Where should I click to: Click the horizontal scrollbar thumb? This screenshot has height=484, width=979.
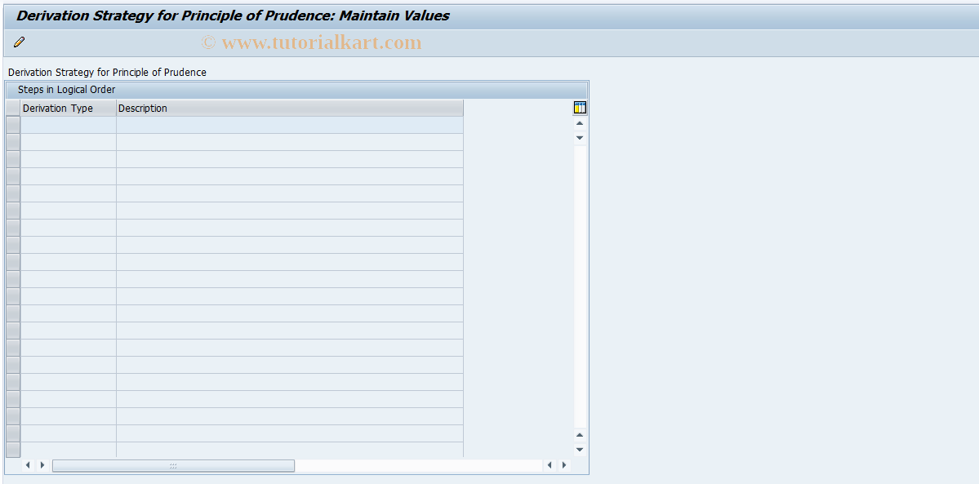[173, 466]
